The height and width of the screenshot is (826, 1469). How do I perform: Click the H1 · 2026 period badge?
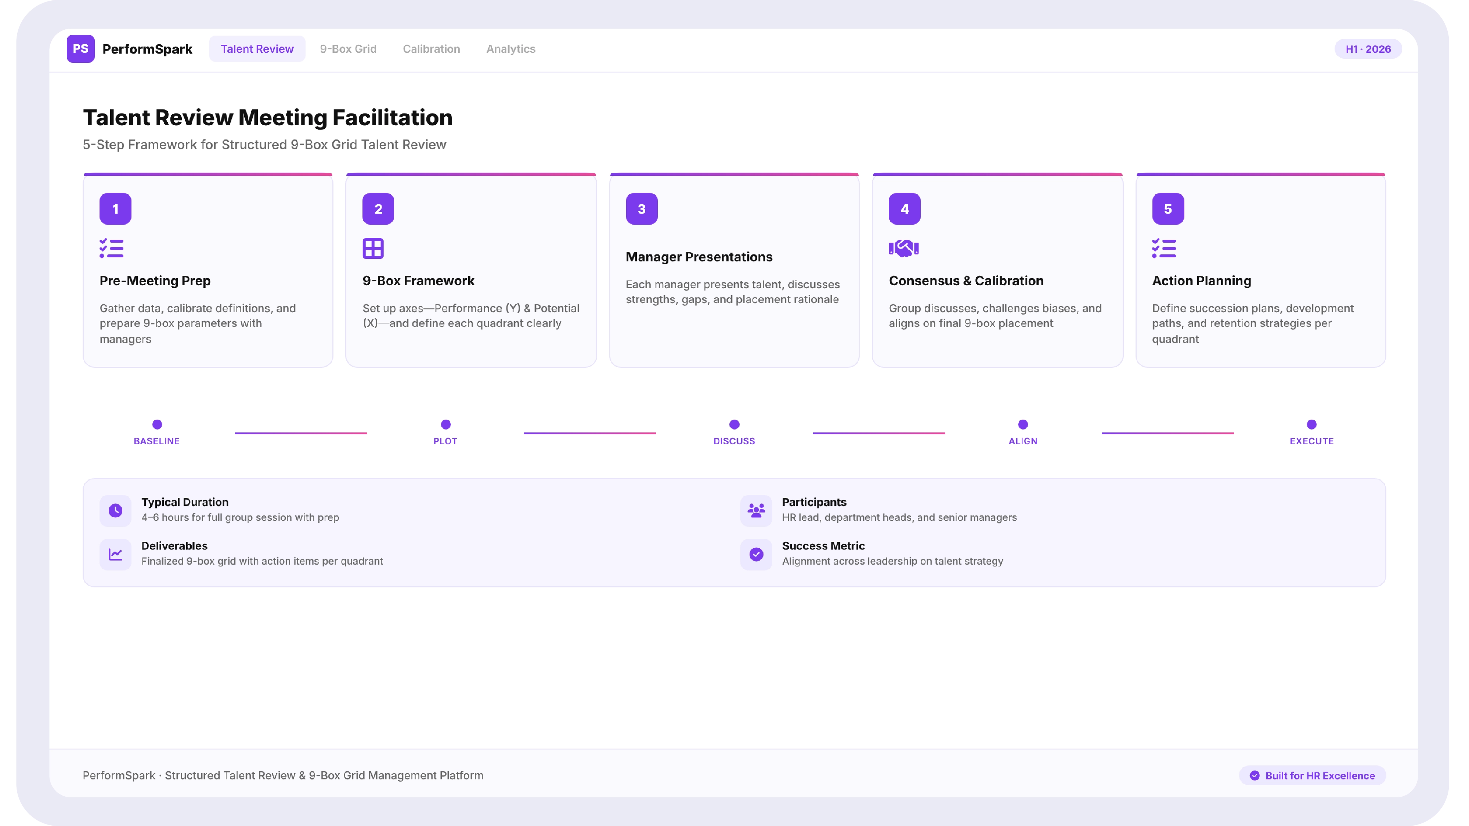[1368, 49]
